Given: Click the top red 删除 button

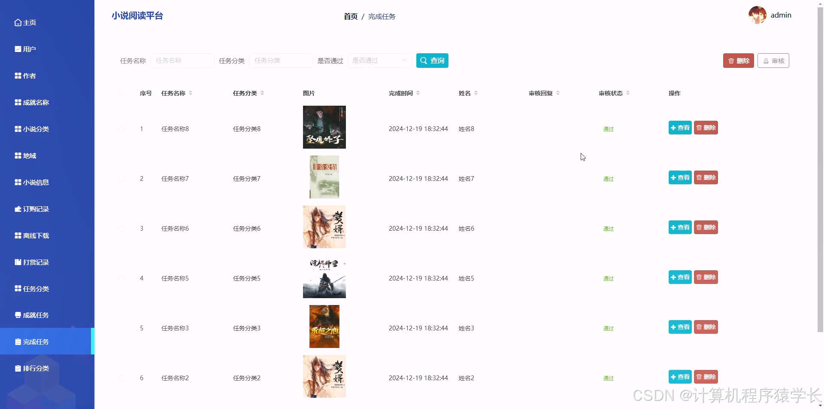Looking at the screenshot, I should 739,61.
